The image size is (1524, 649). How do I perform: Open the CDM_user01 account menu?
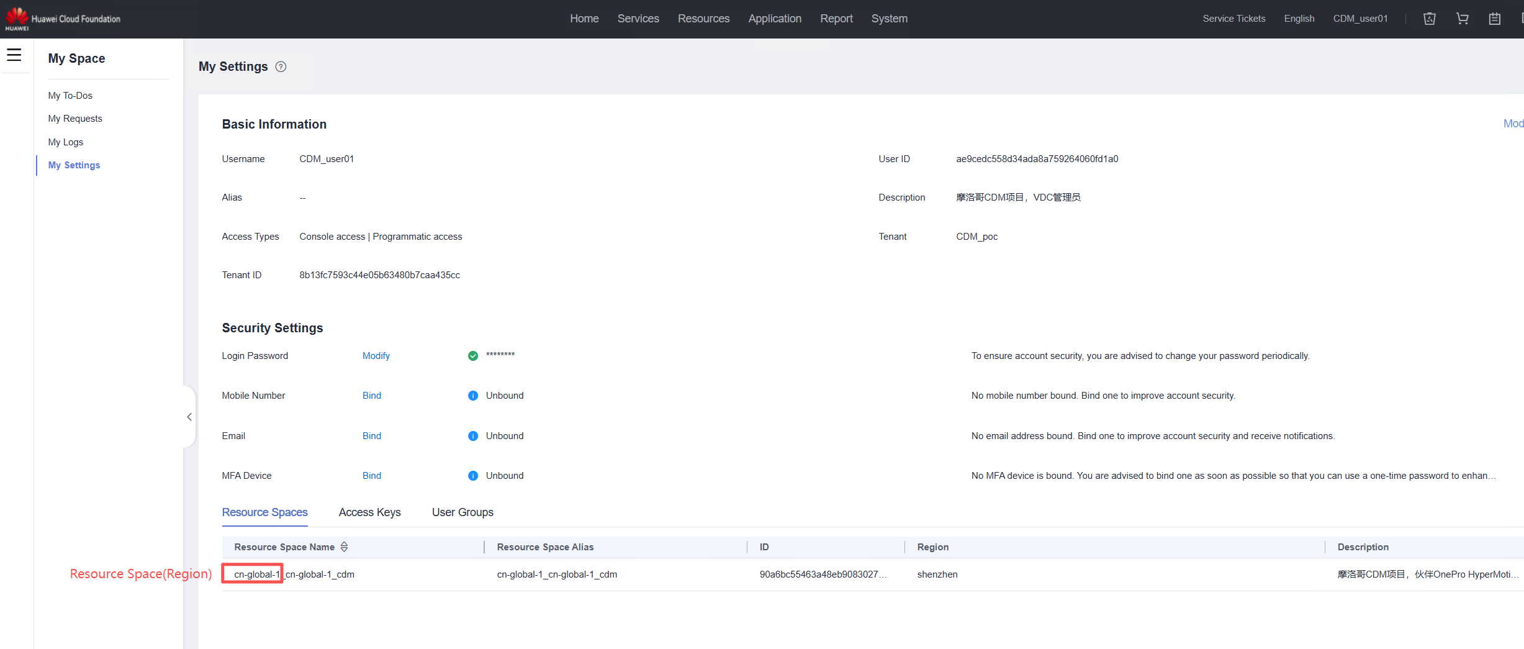(1360, 19)
